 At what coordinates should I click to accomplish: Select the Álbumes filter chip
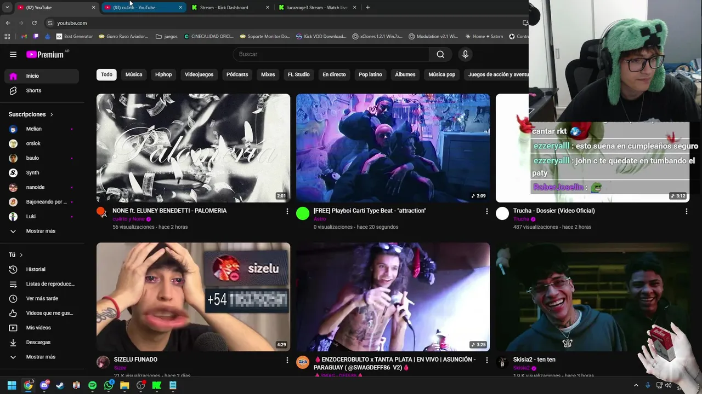[x=405, y=74]
